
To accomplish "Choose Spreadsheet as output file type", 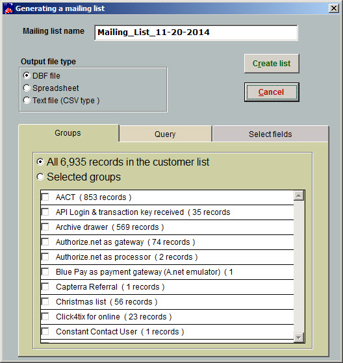I will tap(27, 88).
